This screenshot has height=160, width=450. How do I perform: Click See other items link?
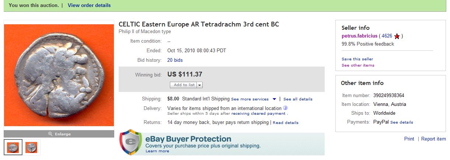[358, 65]
